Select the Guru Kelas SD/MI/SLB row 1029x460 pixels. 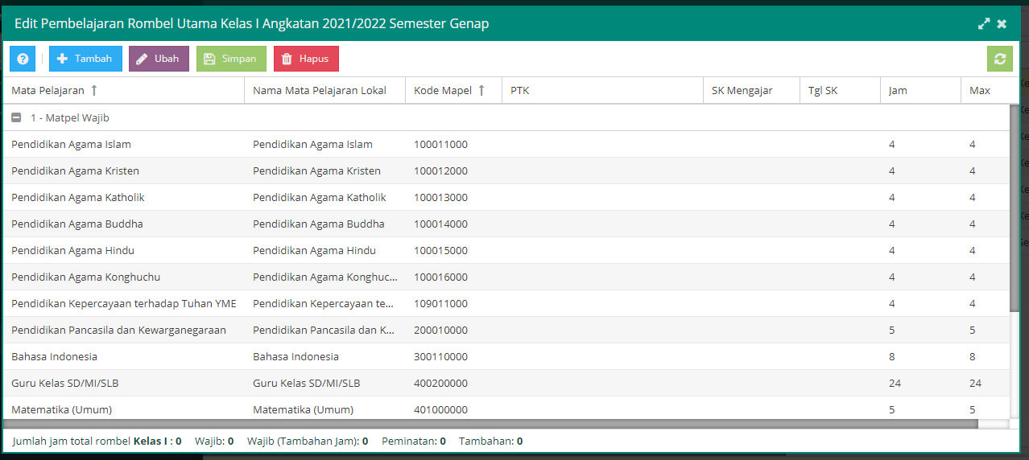[x=506, y=383]
